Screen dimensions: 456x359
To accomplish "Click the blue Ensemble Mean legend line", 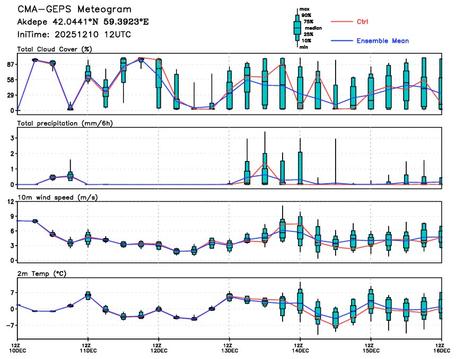I will point(341,41).
